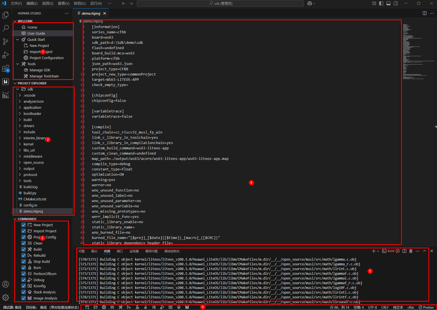
Task: Open the Explorer view in activity bar
Action: (6, 15)
